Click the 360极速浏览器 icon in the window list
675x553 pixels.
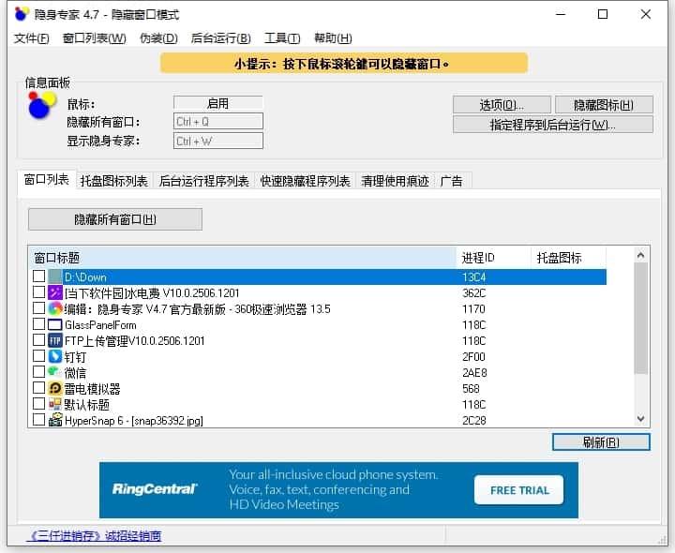tap(55, 308)
